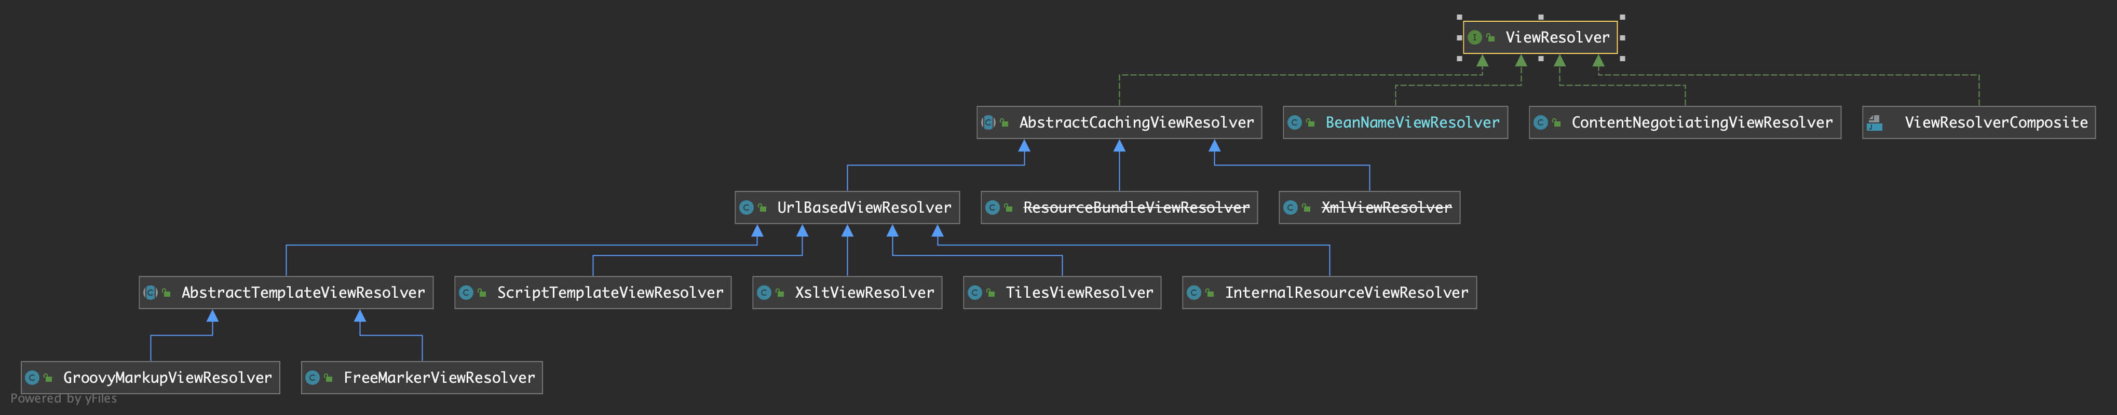Screen dimensions: 2117x415
Task: Select the InternalResourceViewResolver node
Action: coord(1345,293)
